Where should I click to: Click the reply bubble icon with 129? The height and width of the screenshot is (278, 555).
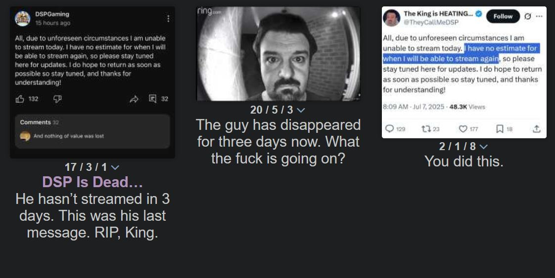tap(389, 129)
